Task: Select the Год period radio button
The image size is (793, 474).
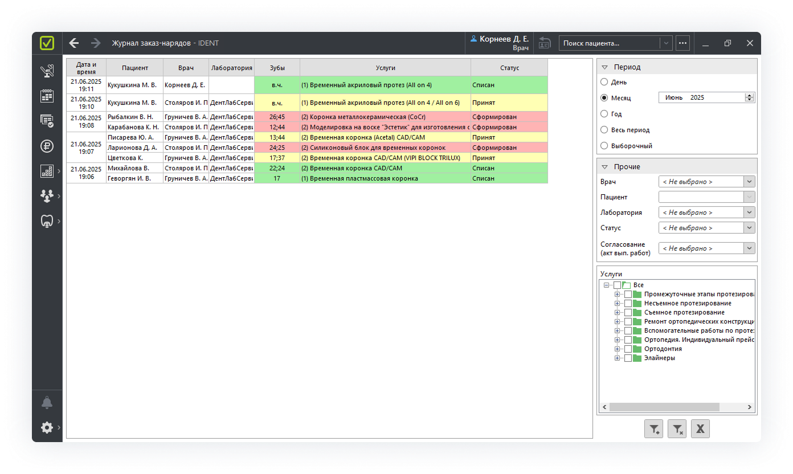Action: point(604,114)
